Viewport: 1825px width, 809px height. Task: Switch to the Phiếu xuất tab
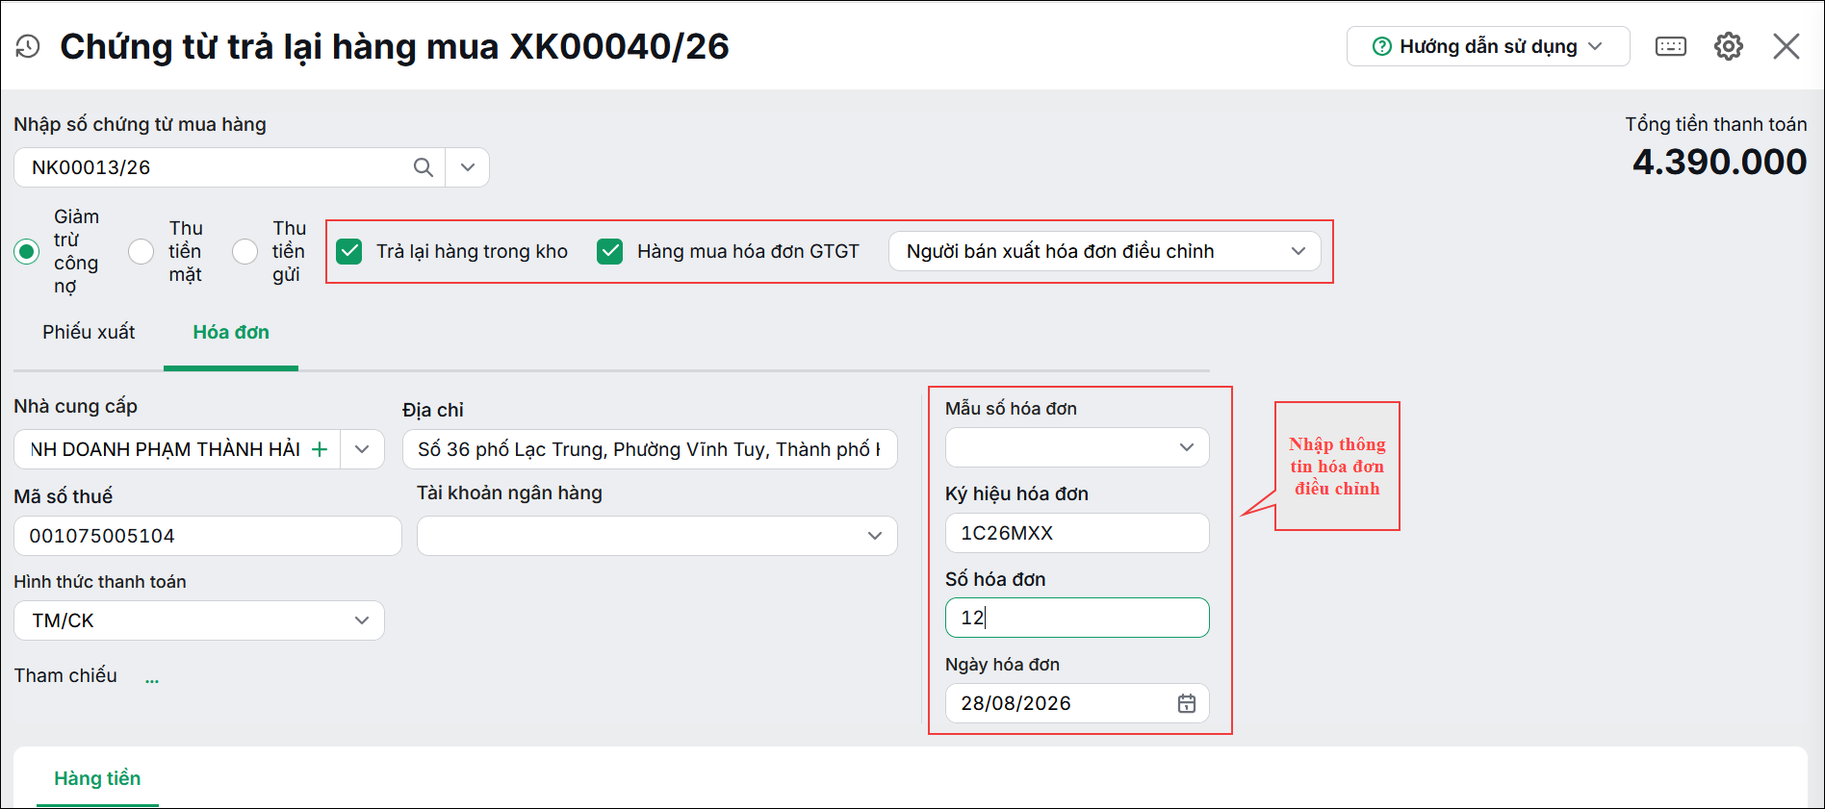click(89, 332)
